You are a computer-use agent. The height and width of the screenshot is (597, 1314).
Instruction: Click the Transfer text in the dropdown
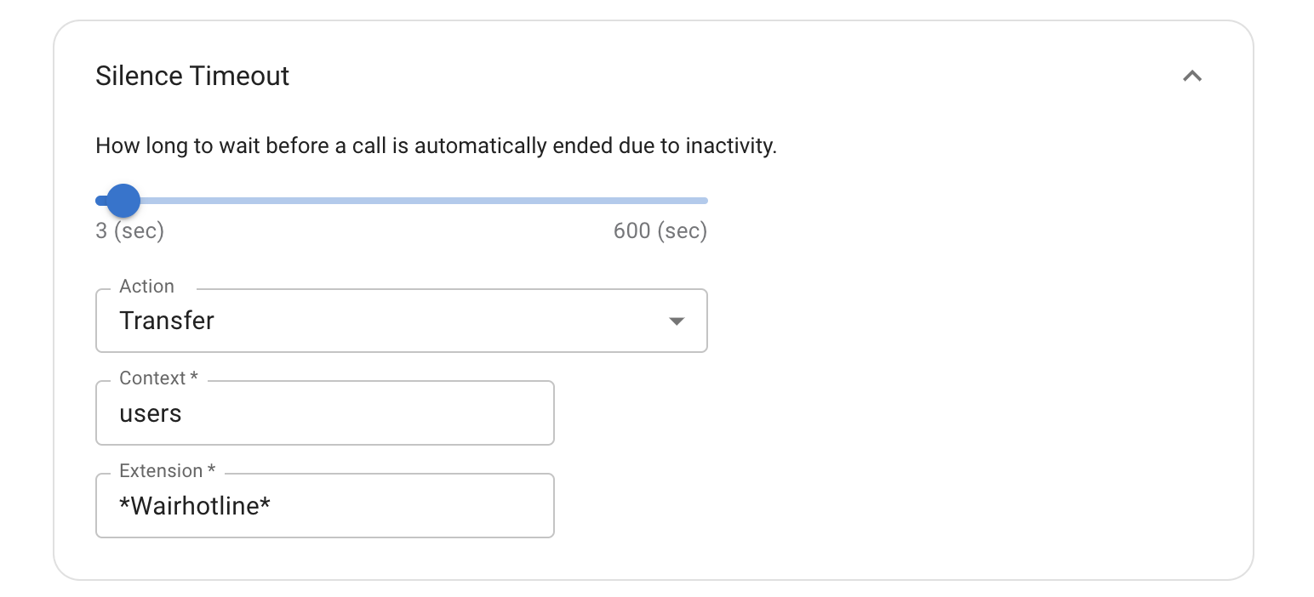(167, 321)
